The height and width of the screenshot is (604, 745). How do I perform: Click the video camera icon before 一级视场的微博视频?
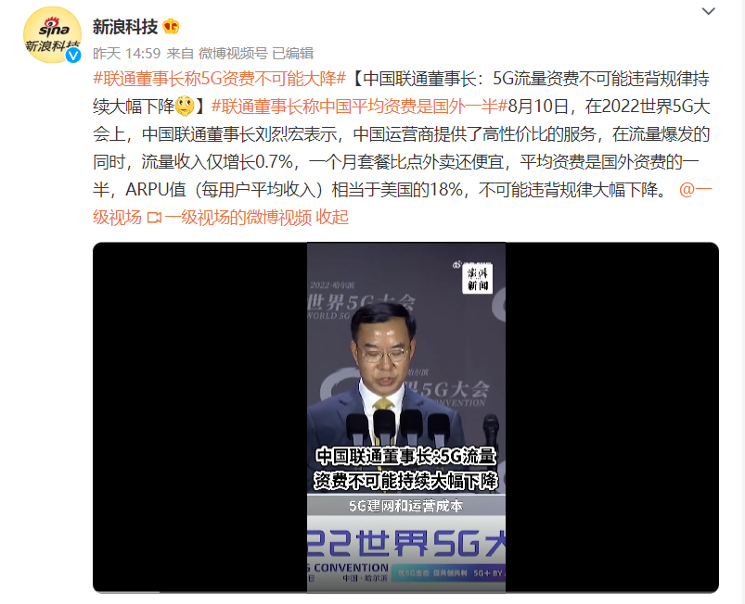[154, 218]
